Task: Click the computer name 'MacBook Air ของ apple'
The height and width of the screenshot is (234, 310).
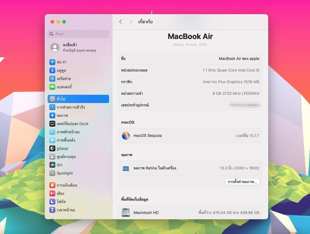Action: (x=239, y=59)
